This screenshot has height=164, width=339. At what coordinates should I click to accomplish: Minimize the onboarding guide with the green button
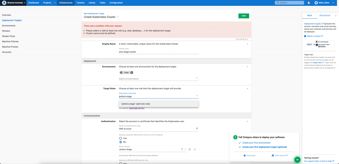tap(297, 159)
